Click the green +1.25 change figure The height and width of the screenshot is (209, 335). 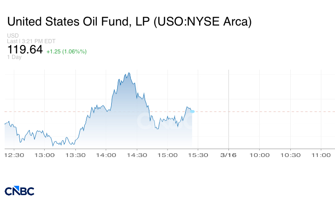pos(66,51)
